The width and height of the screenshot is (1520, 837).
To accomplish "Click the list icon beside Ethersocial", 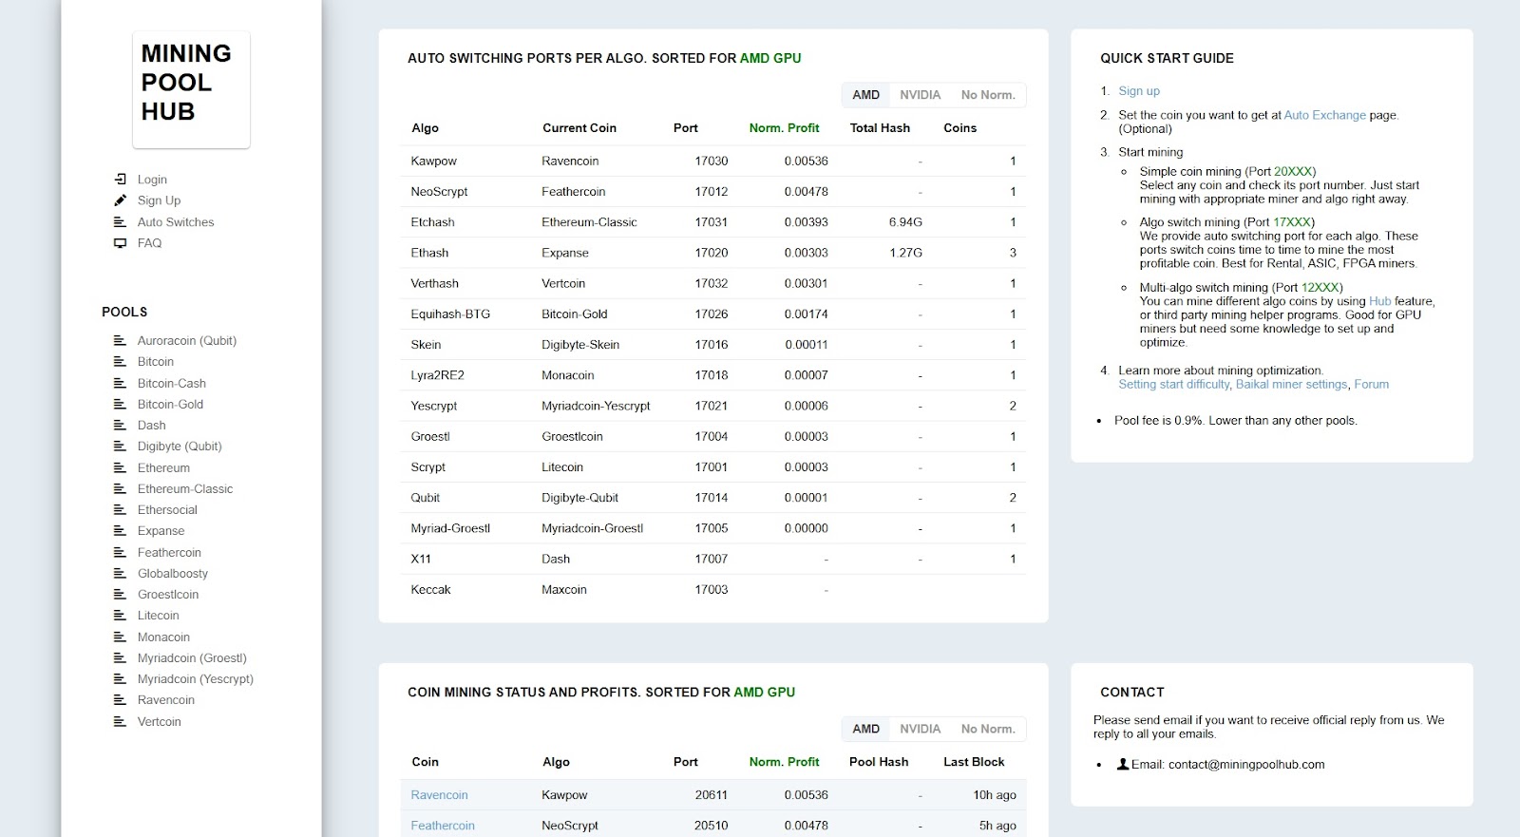I will pos(120,509).
